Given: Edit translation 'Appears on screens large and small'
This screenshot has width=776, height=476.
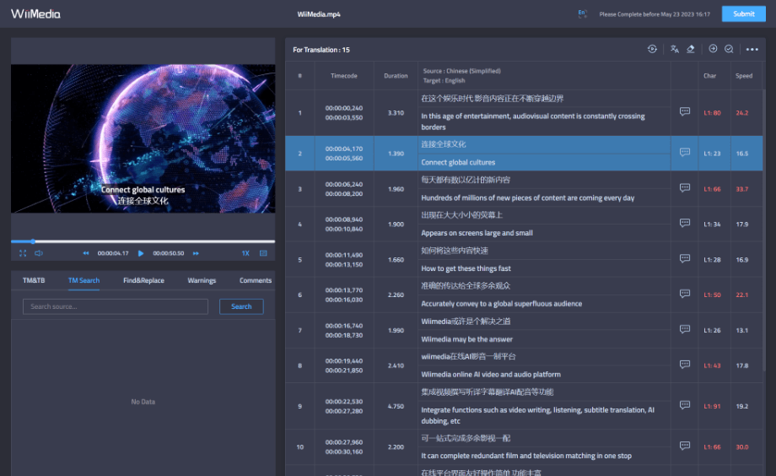Looking at the screenshot, I should [x=544, y=233].
